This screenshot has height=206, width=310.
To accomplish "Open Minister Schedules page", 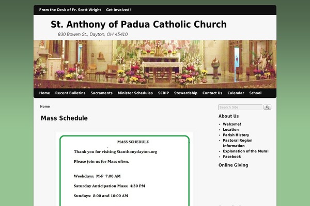I will pos(135,93).
